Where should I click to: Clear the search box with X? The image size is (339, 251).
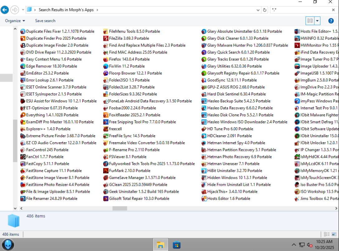333,10
